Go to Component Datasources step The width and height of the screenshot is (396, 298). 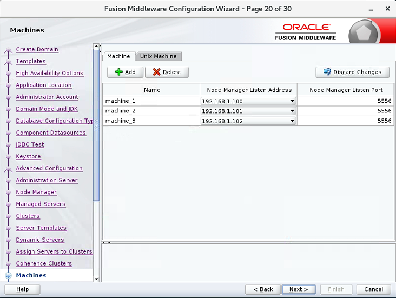[x=51, y=133]
